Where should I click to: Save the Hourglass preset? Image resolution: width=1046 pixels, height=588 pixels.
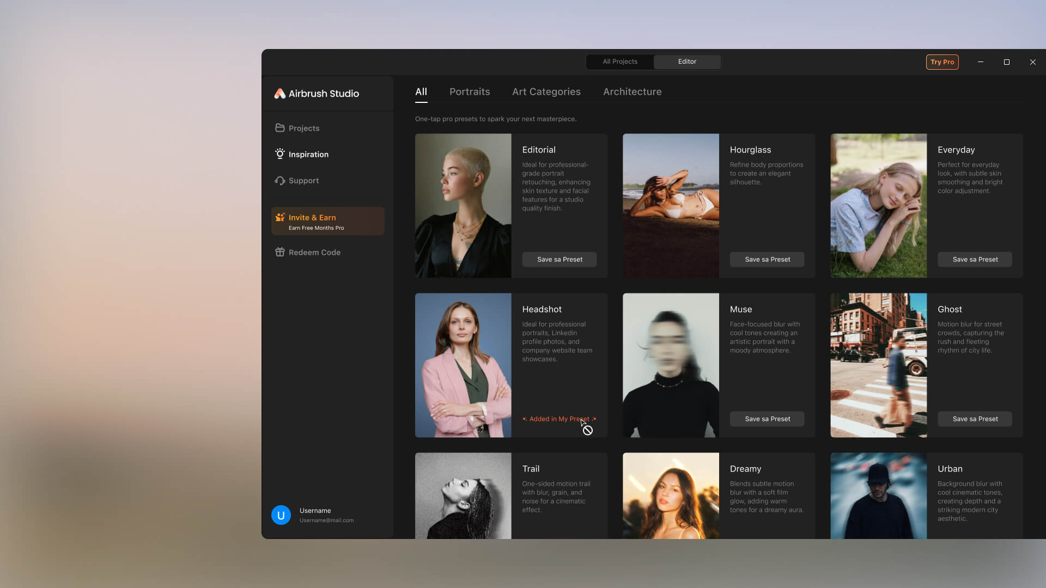pyautogui.click(x=767, y=259)
